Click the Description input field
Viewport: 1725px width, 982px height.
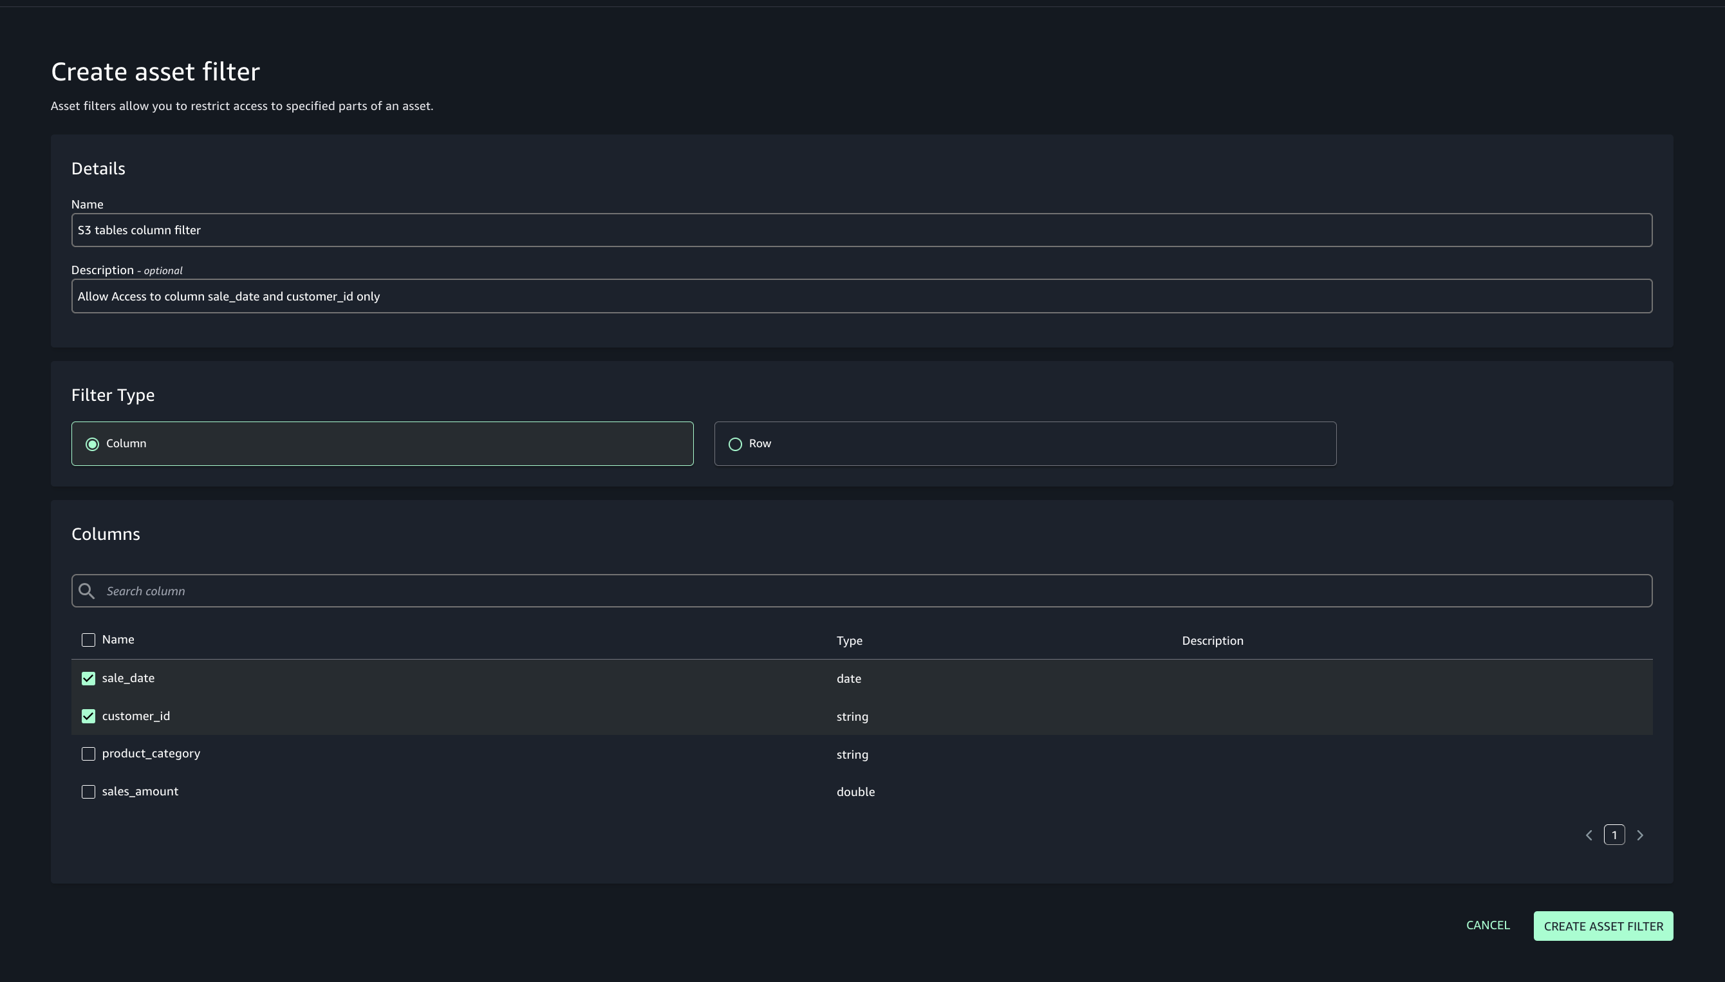point(861,296)
